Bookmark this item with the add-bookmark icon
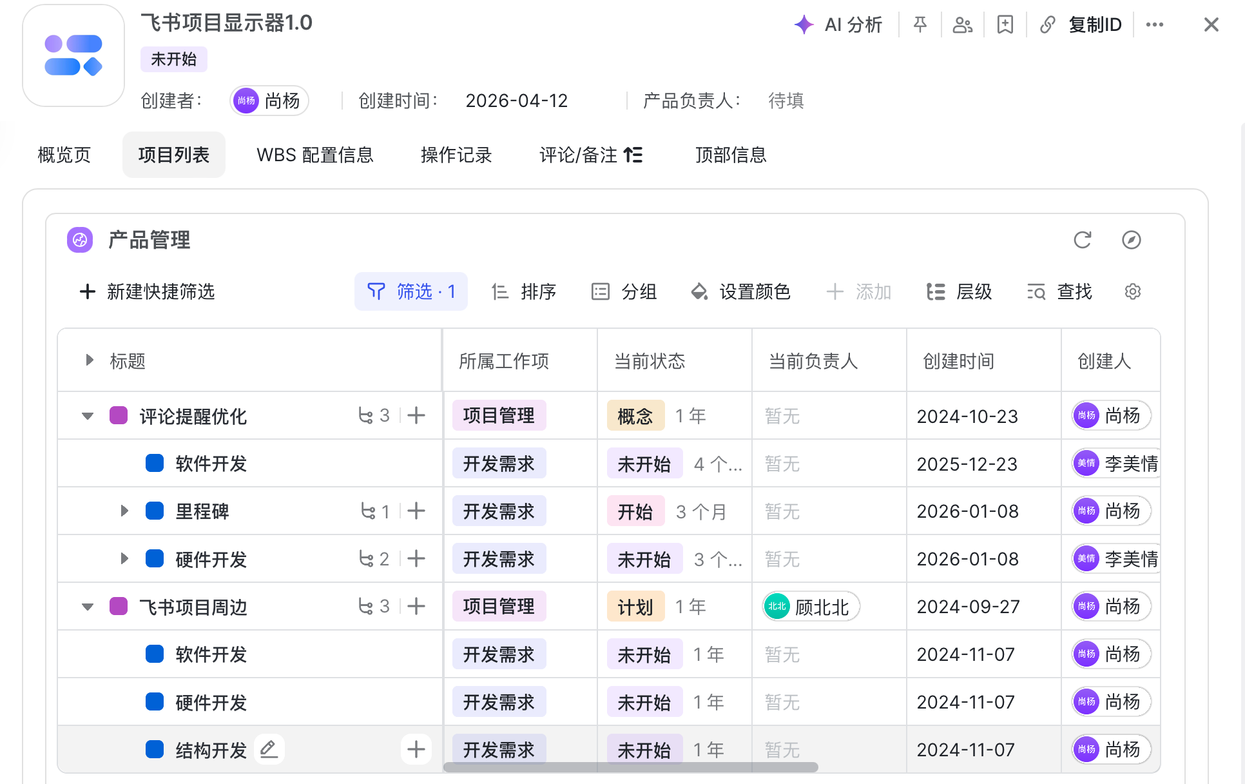This screenshot has width=1245, height=784. coord(1005,24)
